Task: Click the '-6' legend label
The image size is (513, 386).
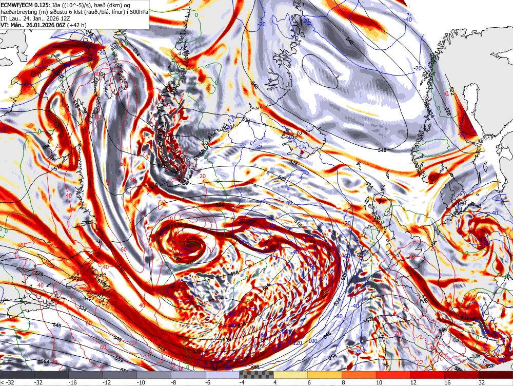Action: (208, 382)
